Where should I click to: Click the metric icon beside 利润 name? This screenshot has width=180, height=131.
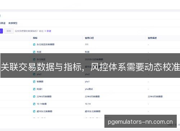[34, 52]
